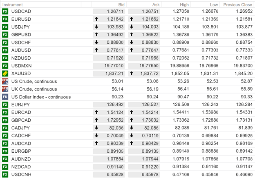The width and height of the screenshot is (255, 178).
Task: Sort by the Bid column header
Action: pyautogui.click(x=121, y=4)
